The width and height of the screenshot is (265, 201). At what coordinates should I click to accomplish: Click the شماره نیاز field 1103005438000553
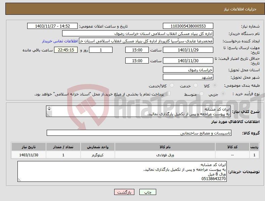(x=188, y=26)
